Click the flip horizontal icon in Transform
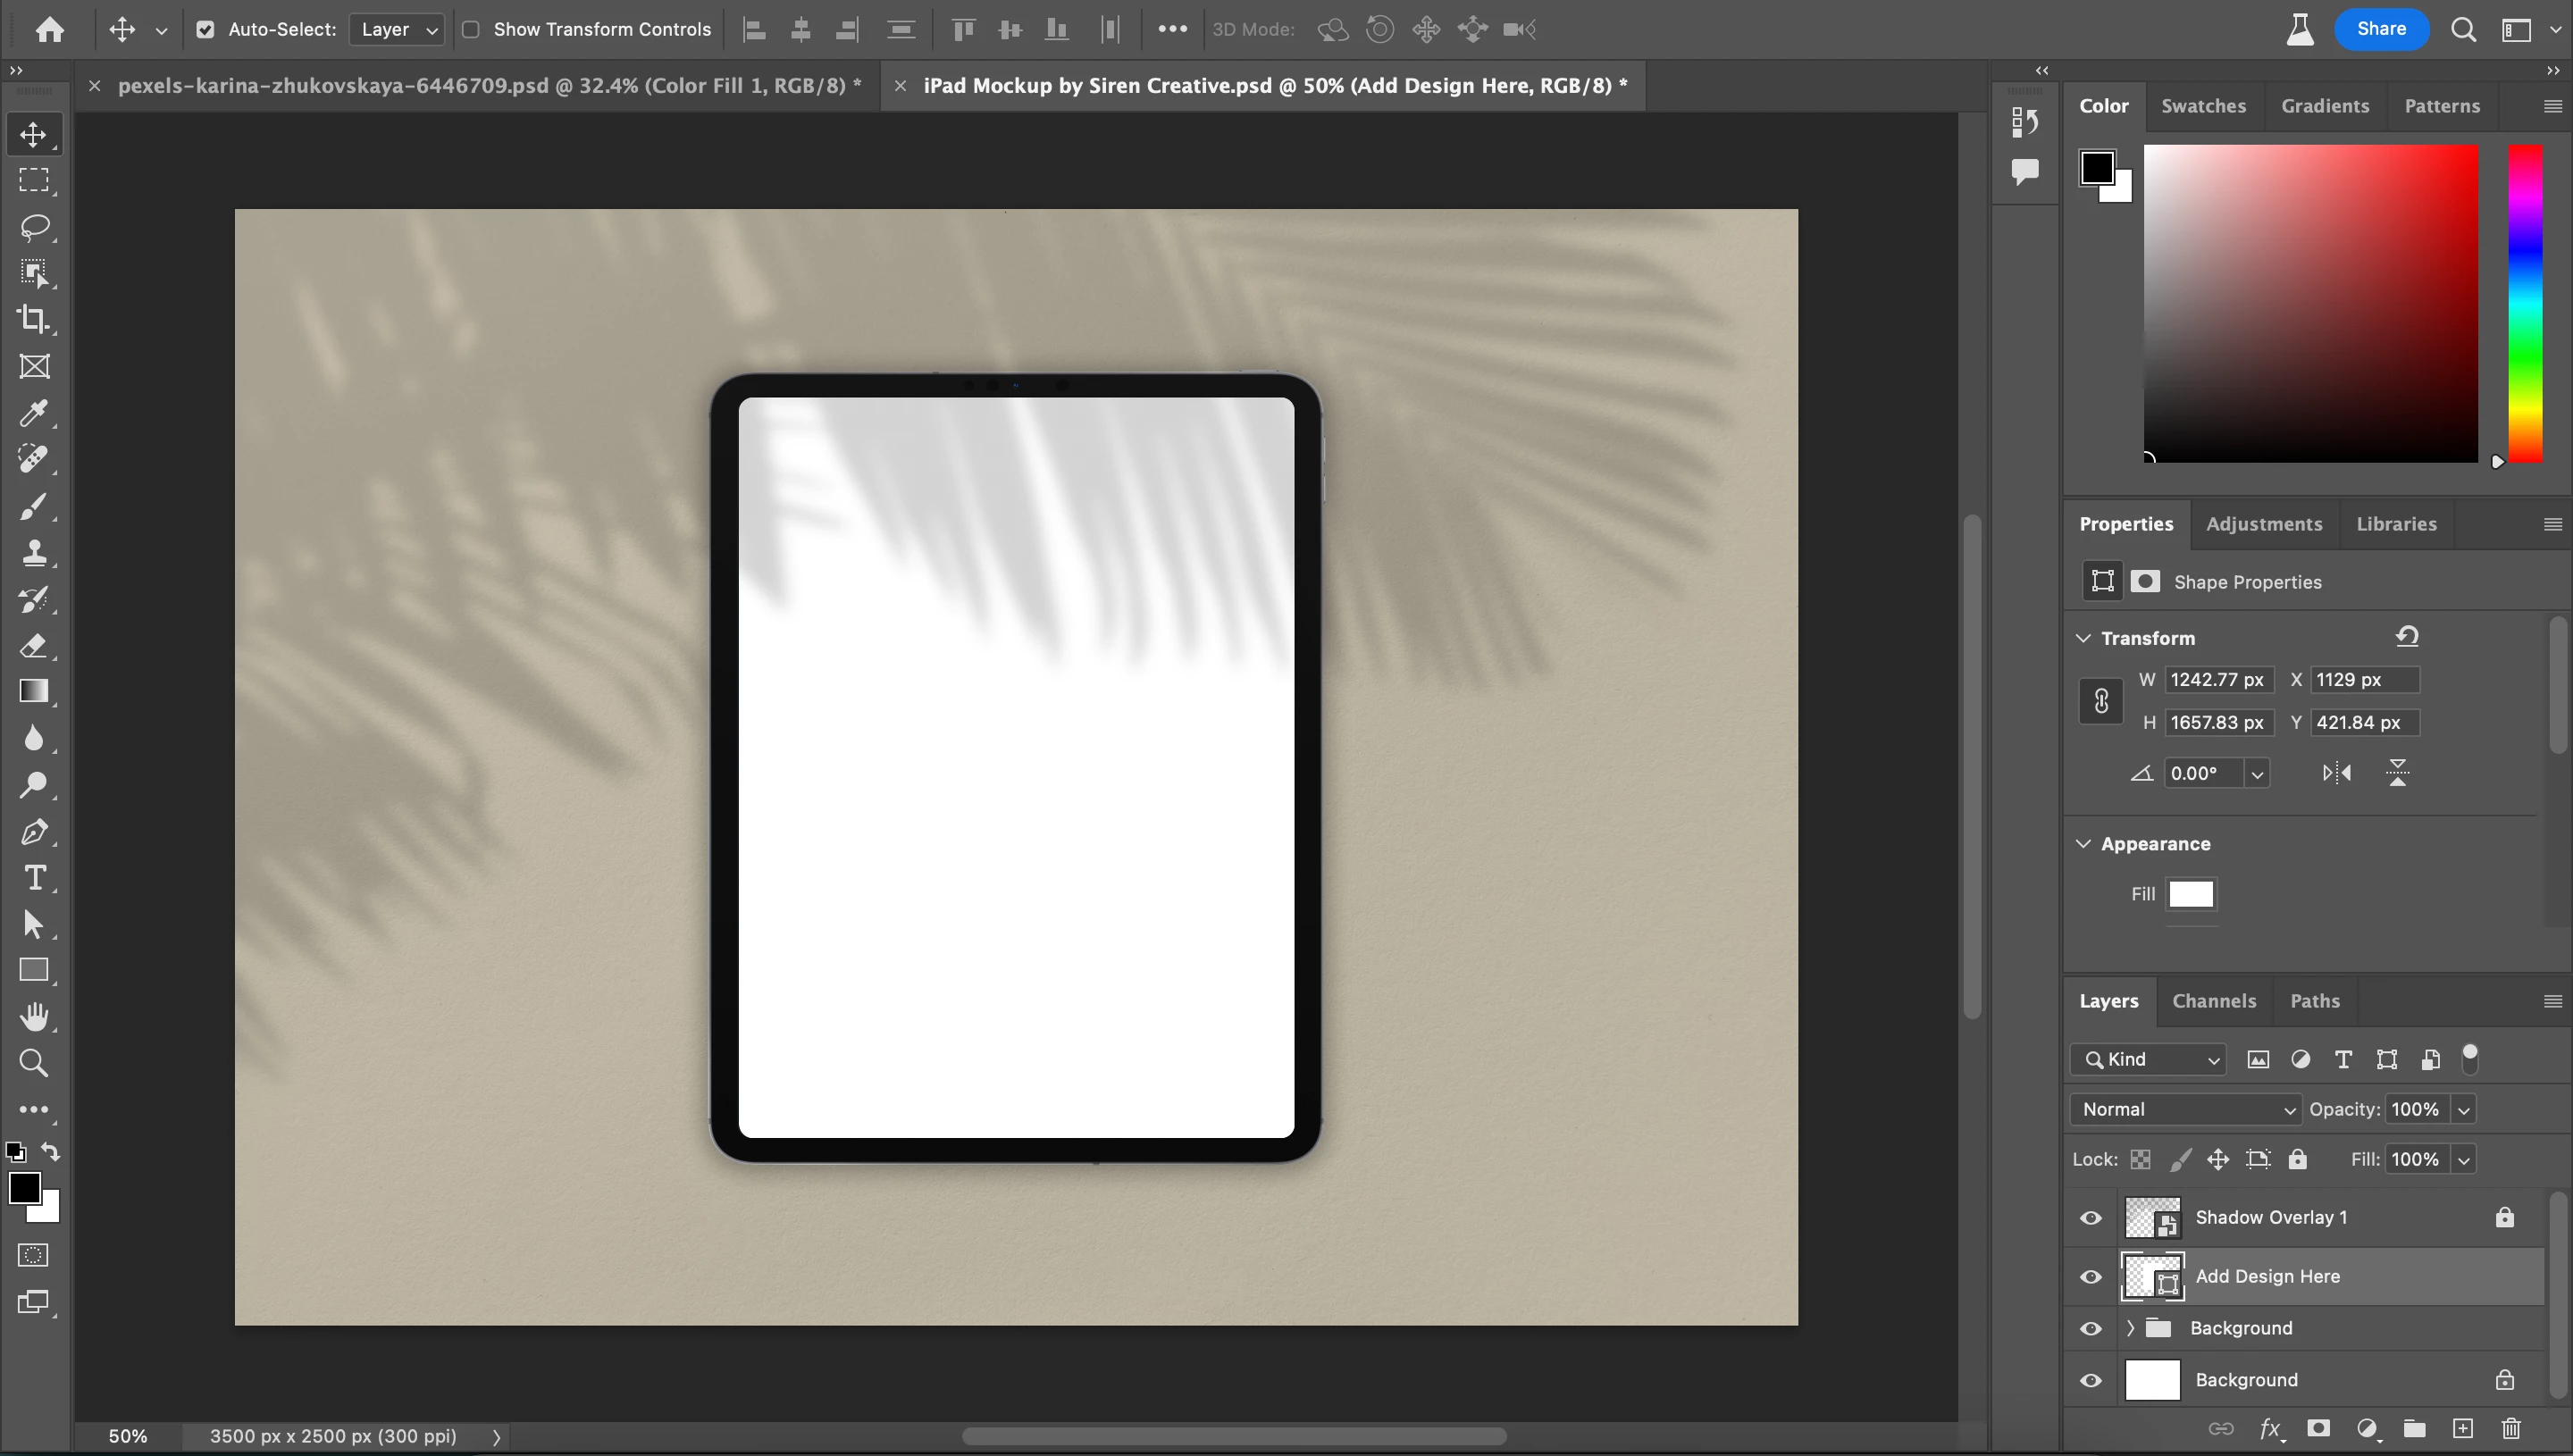 [x=2337, y=773]
